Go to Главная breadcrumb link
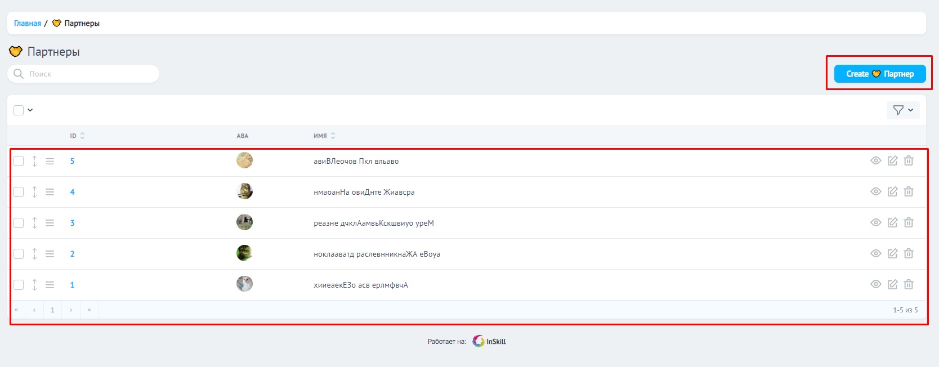This screenshot has height=367, width=939. tap(28, 24)
